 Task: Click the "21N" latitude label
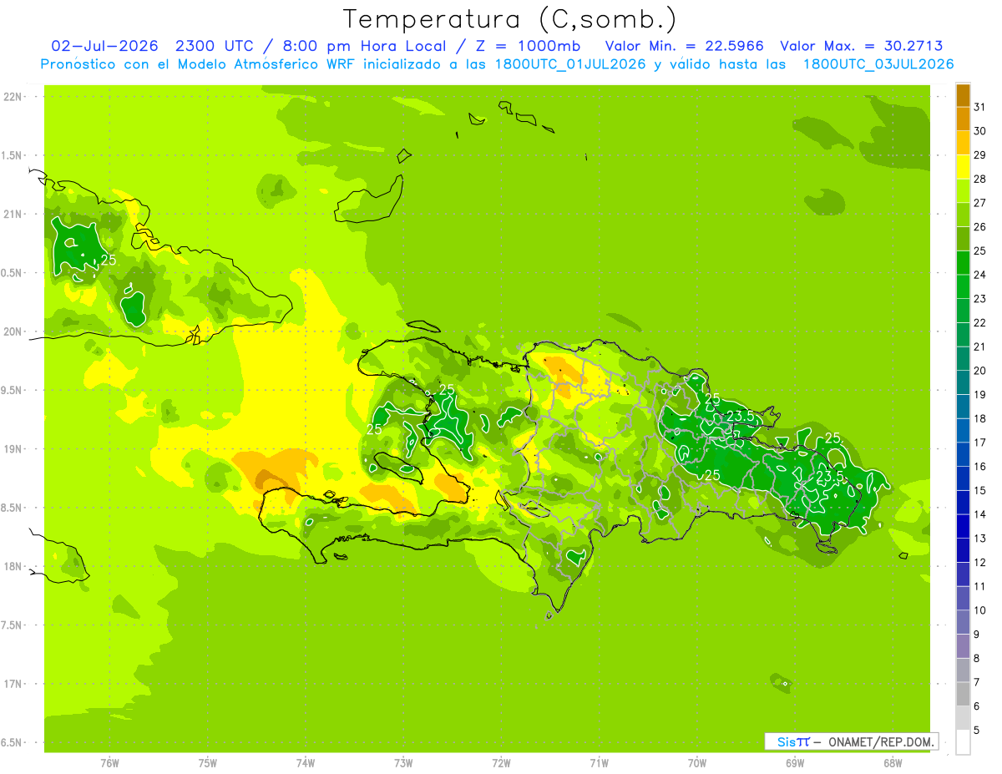pyautogui.click(x=13, y=214)
